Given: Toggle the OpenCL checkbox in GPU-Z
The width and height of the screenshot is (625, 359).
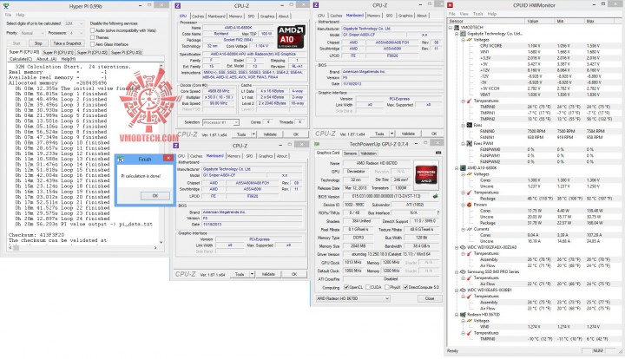Looking at the screenshot, I should click(x=346, y=287).
